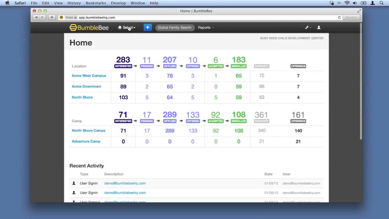Click the battery status icon
The image size is (389, 219).
[363, 3]
